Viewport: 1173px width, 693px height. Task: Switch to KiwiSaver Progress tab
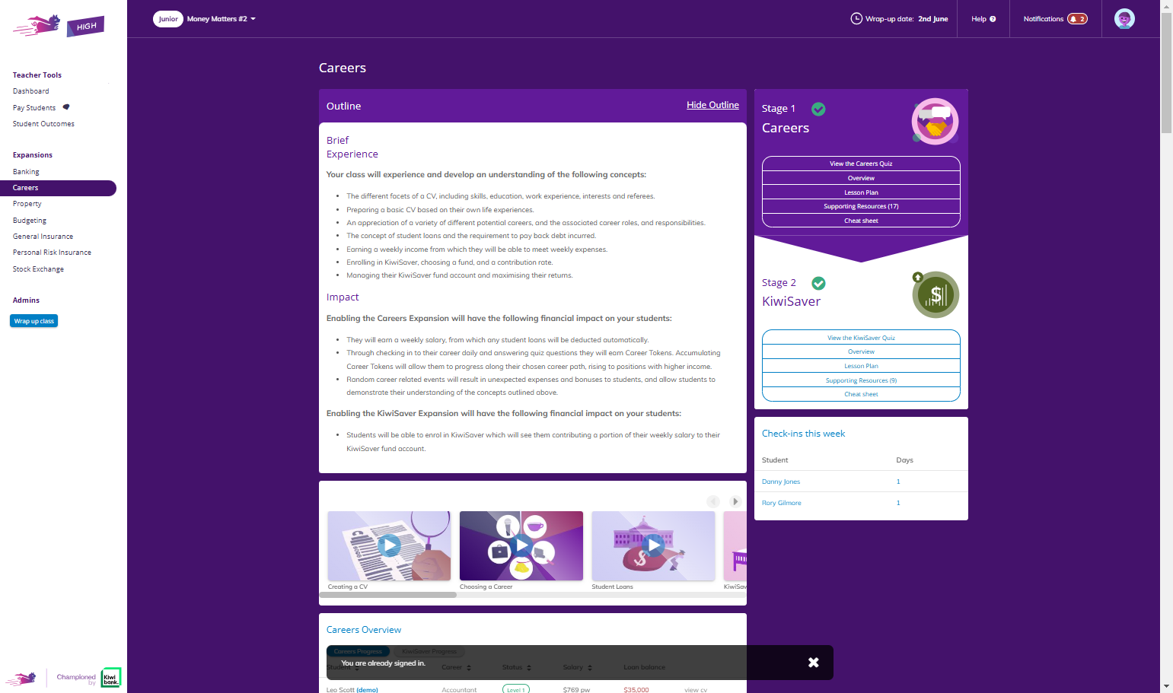(x=429, y=651)
